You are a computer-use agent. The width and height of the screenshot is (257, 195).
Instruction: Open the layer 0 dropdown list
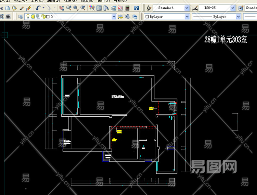[114, 17]
